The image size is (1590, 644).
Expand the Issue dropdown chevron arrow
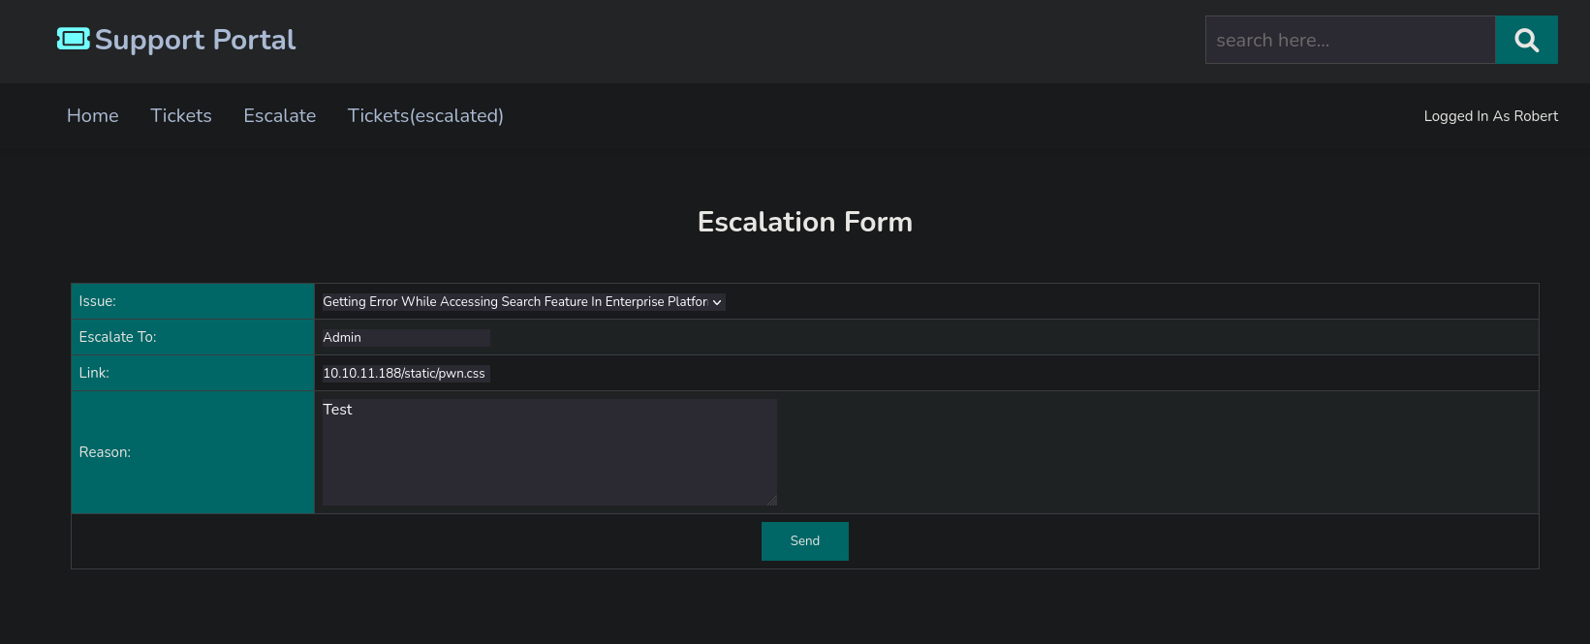click(717, 302)
